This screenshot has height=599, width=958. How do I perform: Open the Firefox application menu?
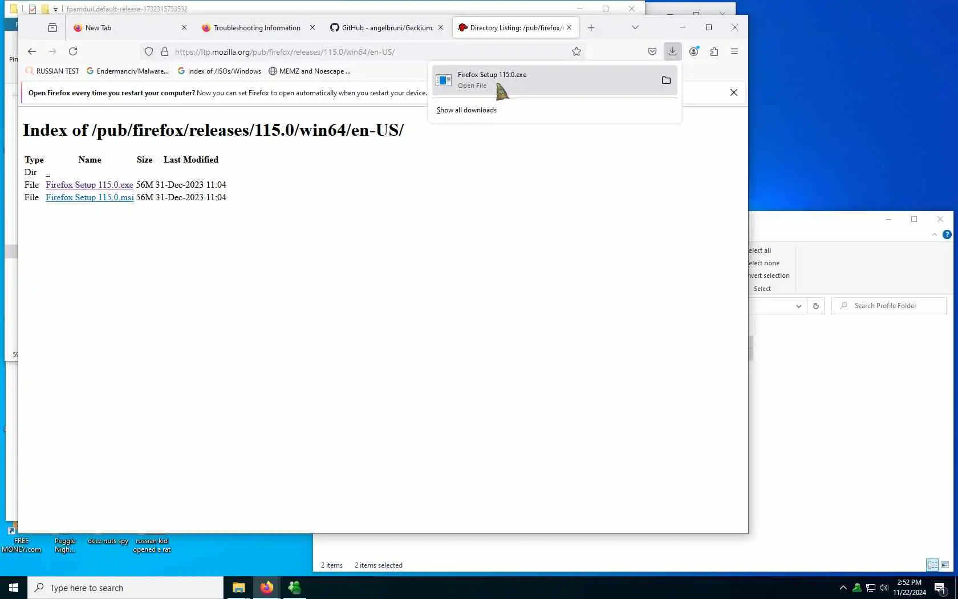click(x=734, y=51)
